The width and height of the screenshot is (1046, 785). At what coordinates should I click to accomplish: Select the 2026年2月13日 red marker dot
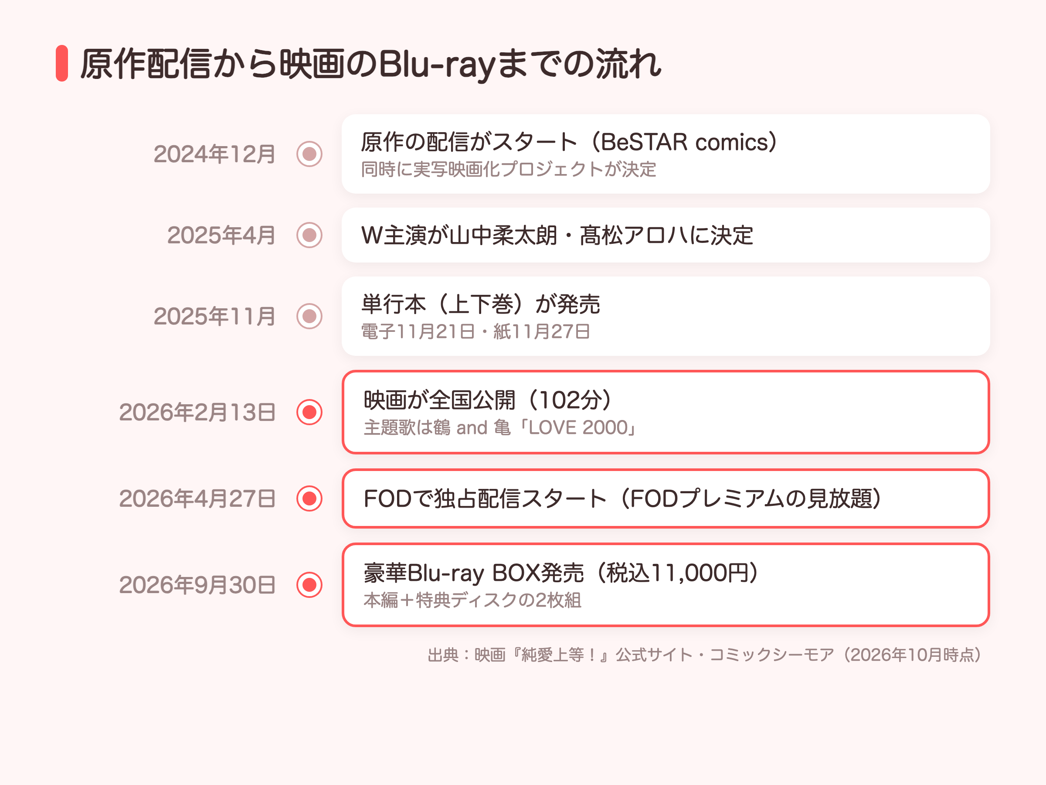coord(309,412)
